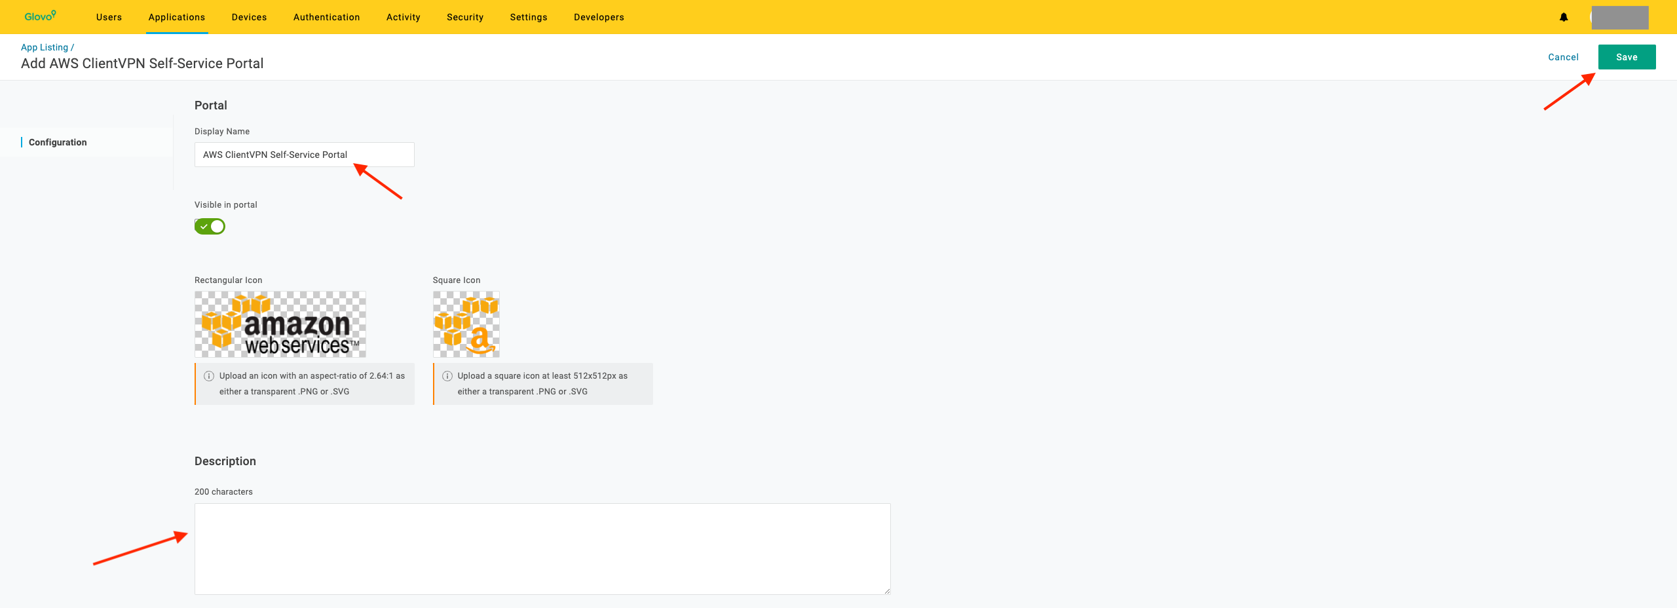Screen dimensions: 1677x608
Task: Go back to App Listing
Action: click(x=45, y=47)
